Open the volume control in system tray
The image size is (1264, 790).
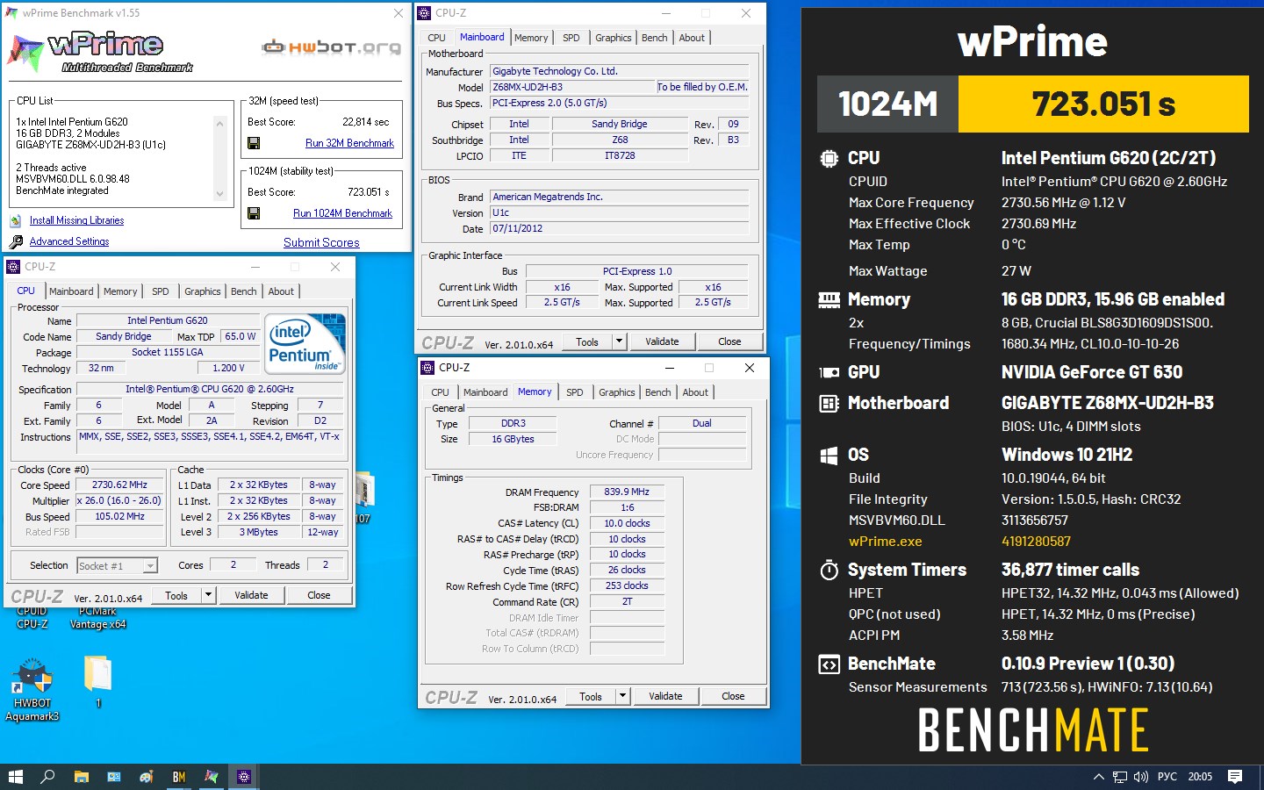(x=1140, y=777)
